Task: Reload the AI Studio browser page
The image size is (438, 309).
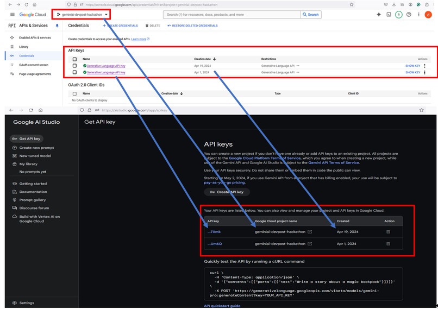Action: coord(31,110)
